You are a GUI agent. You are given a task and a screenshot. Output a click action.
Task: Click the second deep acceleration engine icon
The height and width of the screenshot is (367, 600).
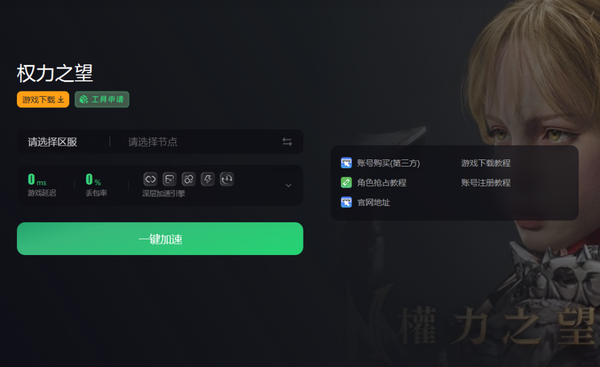point(169,179)
